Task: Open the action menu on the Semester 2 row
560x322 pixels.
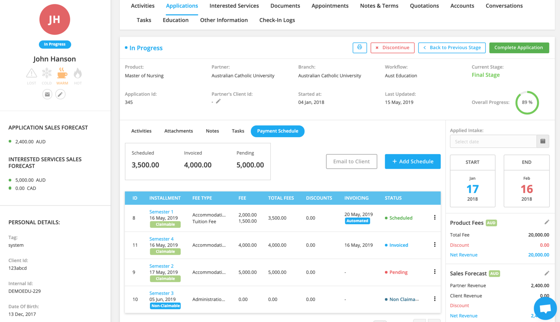Action: point(435,272)
